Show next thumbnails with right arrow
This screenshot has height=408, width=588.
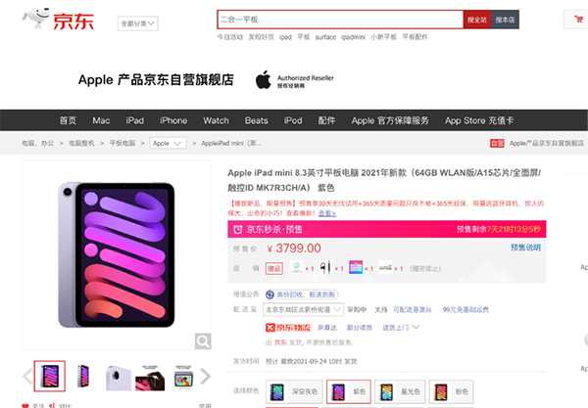[206, 376]
